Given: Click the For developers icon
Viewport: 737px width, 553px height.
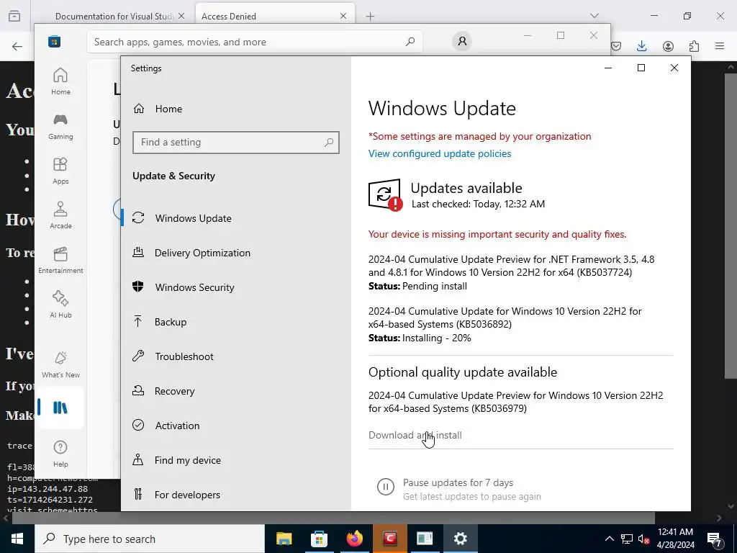Looking at the screenshot, I should pos(137,494).
